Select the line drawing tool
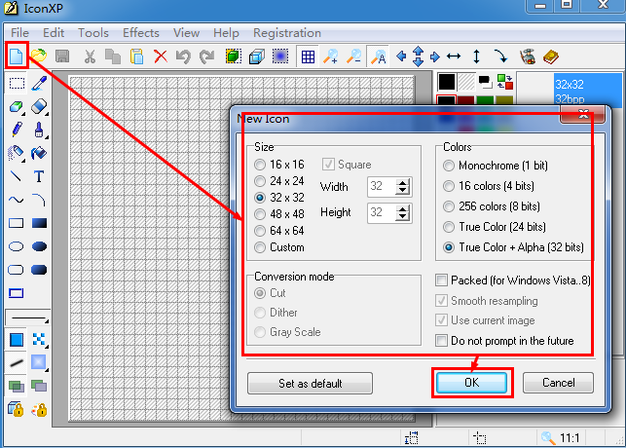The width and height of the screenshot is (626, 448). coord(16,176)
